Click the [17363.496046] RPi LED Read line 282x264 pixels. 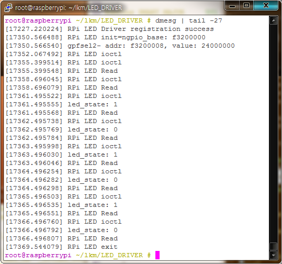pos(62,163)
